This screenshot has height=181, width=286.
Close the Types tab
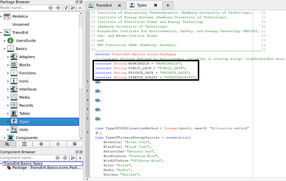[155, 5]
